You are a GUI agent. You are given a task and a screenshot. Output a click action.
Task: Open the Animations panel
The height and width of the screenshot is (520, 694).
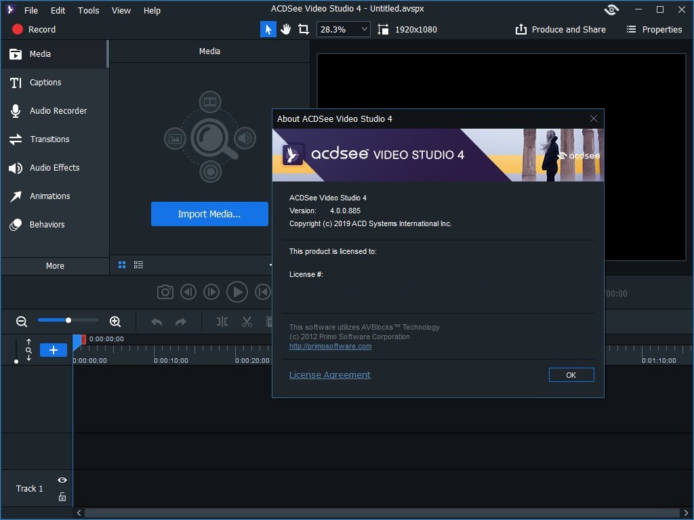point(54,196)
